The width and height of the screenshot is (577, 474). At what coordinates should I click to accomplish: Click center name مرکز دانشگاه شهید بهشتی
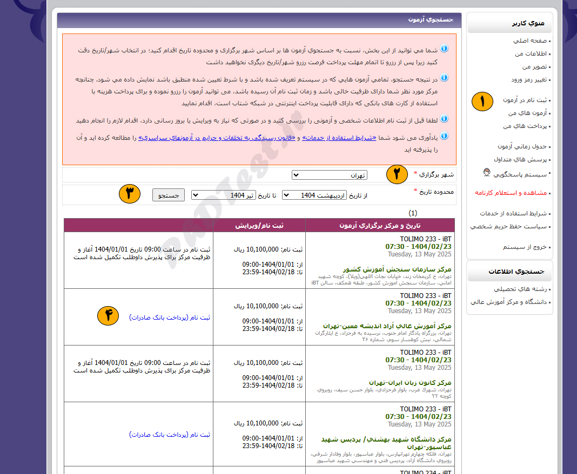pos(386,443)
